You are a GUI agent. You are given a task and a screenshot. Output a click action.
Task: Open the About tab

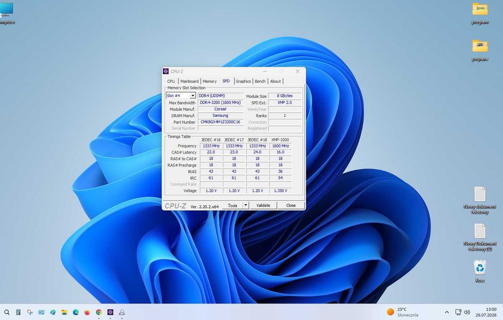point(275,81)
